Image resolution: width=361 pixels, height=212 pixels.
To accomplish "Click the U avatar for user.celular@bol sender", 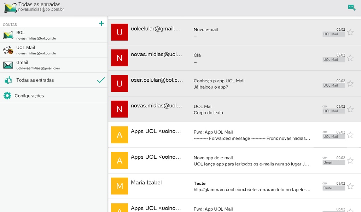I will [120, 83].
